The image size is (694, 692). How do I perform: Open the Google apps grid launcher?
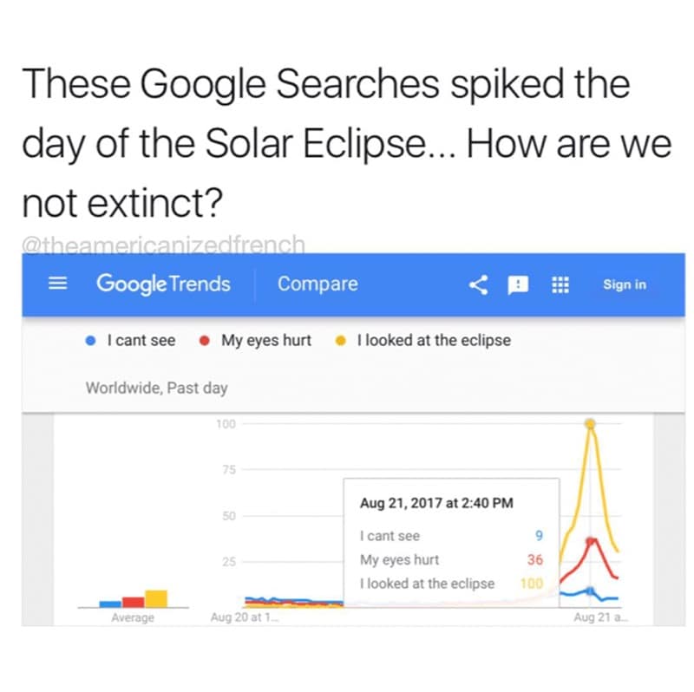point(560,284)
